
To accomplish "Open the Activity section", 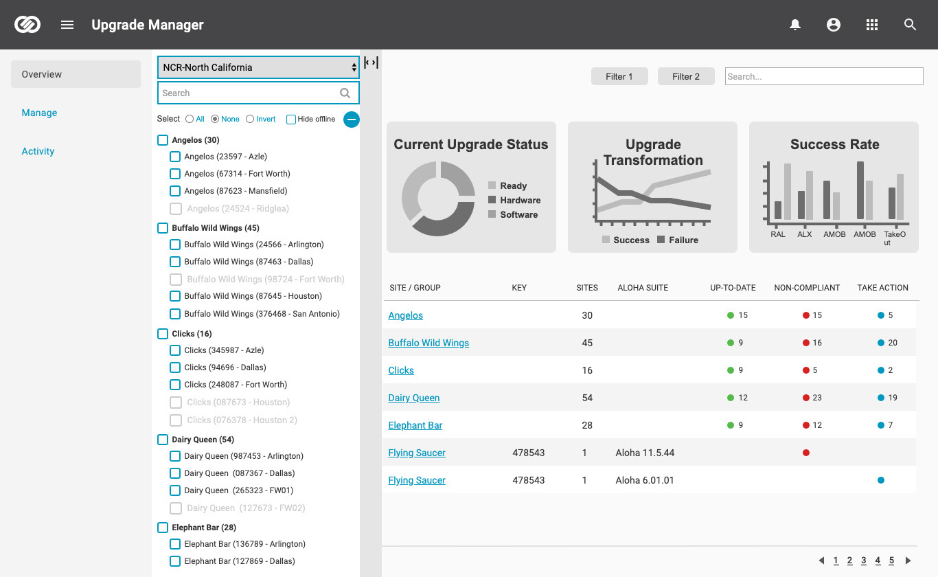I will (38, 151).
